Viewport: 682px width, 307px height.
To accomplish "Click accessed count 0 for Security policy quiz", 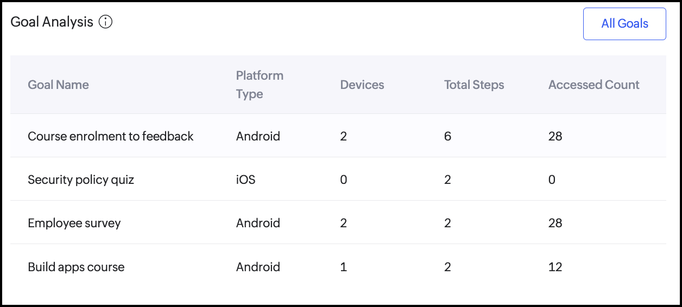I will [x=552, y=180].
